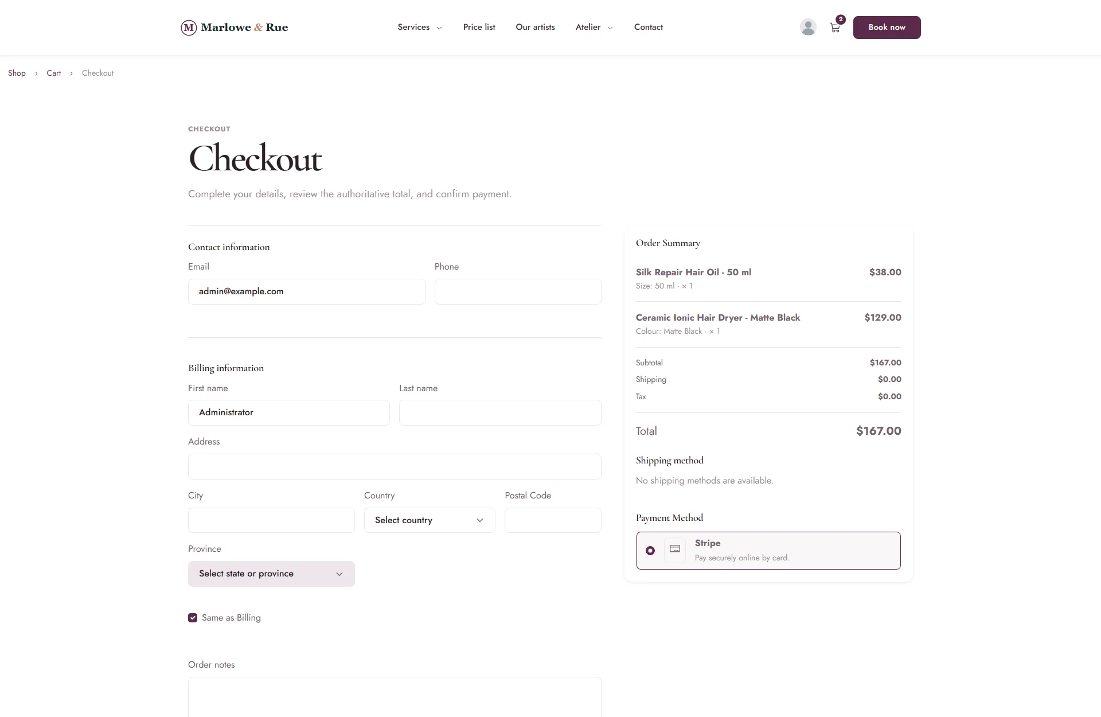
Task: Go to Cart breadcrumb link
Action: 53,73
